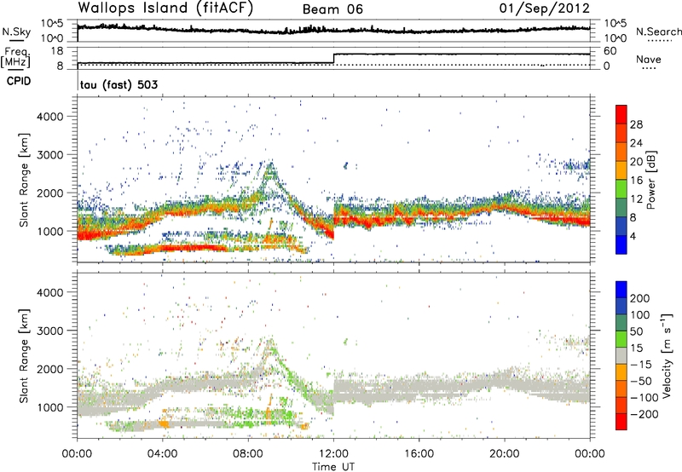682x472 pixels.
Task: Click the "04:00" time tick label
Action: point(163,454)
